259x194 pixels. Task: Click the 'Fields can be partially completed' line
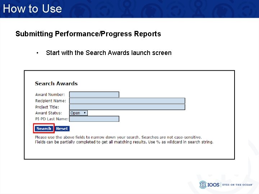124,142
